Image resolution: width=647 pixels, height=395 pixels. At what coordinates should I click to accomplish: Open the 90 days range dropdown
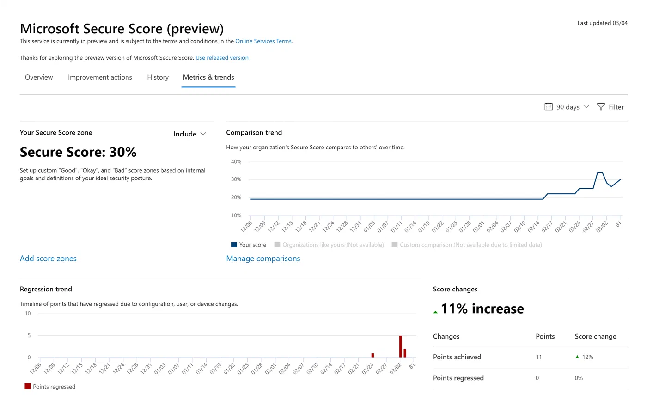click(x=567, y=107)
